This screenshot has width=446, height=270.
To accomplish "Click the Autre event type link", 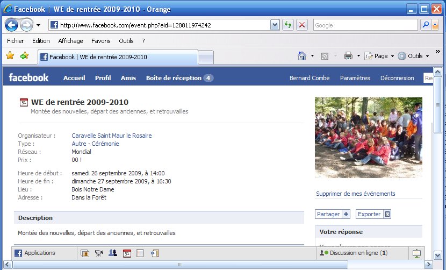I will (79, 144).
